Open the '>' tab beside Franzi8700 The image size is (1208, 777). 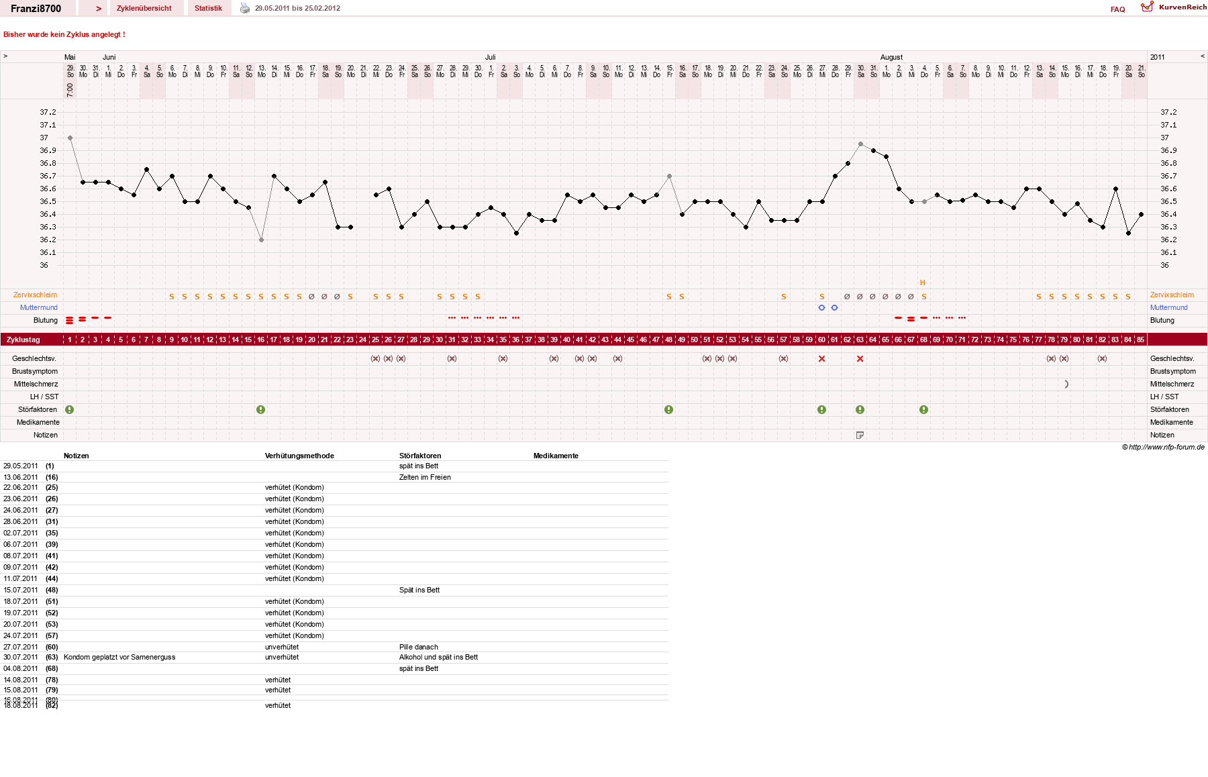pos(99,8)
